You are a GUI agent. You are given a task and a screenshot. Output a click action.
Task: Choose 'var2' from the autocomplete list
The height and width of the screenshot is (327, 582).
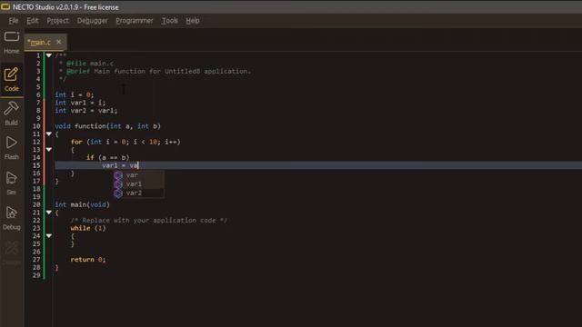(x=139, y=193)
